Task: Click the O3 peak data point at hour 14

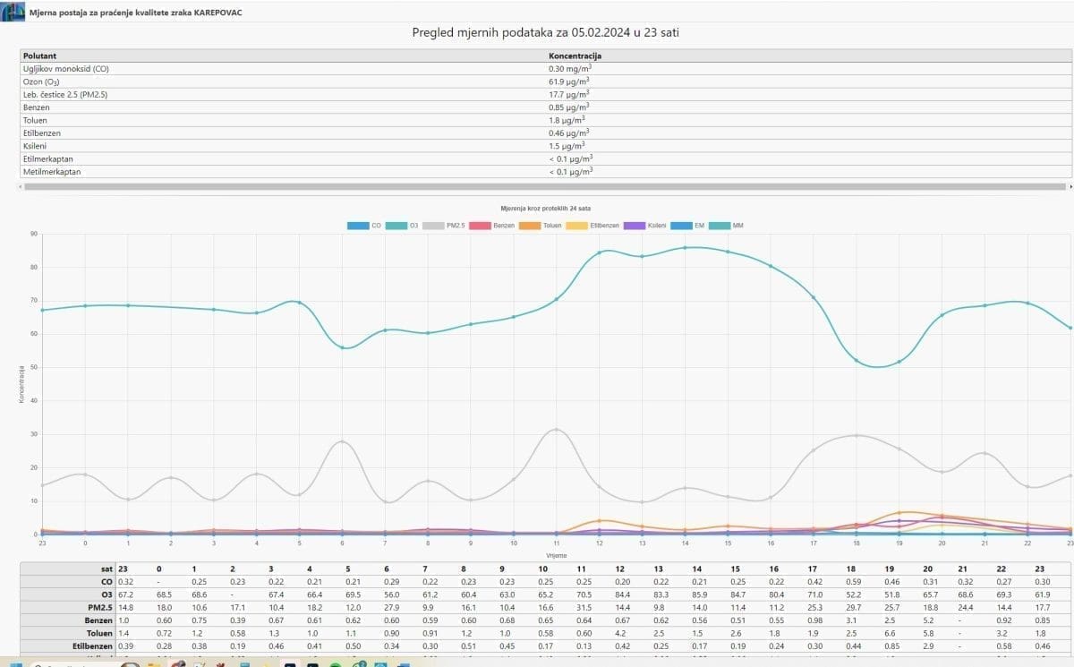Action: point(685,248)
